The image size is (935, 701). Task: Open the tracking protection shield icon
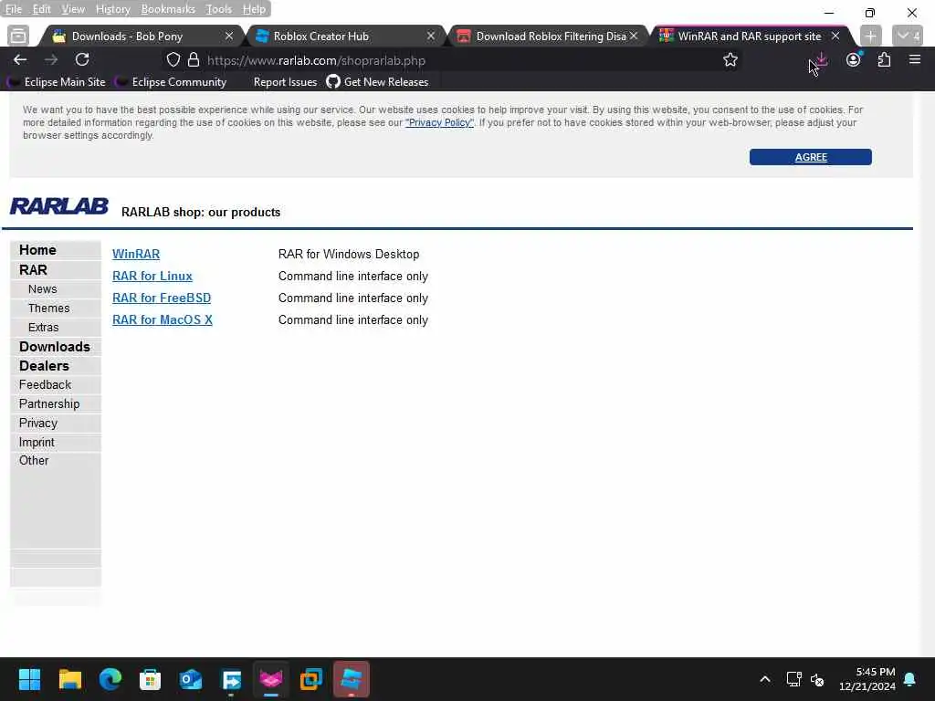[x=173, y=59]
